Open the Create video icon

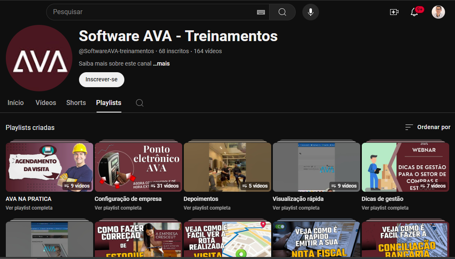pyautogui.click(x=394, y=12)
